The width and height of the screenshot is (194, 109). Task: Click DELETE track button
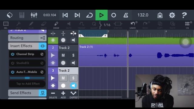(53, 95)
